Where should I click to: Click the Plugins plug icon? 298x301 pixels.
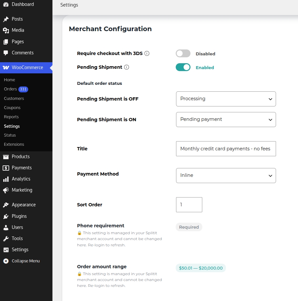click(x=6, y=216)
